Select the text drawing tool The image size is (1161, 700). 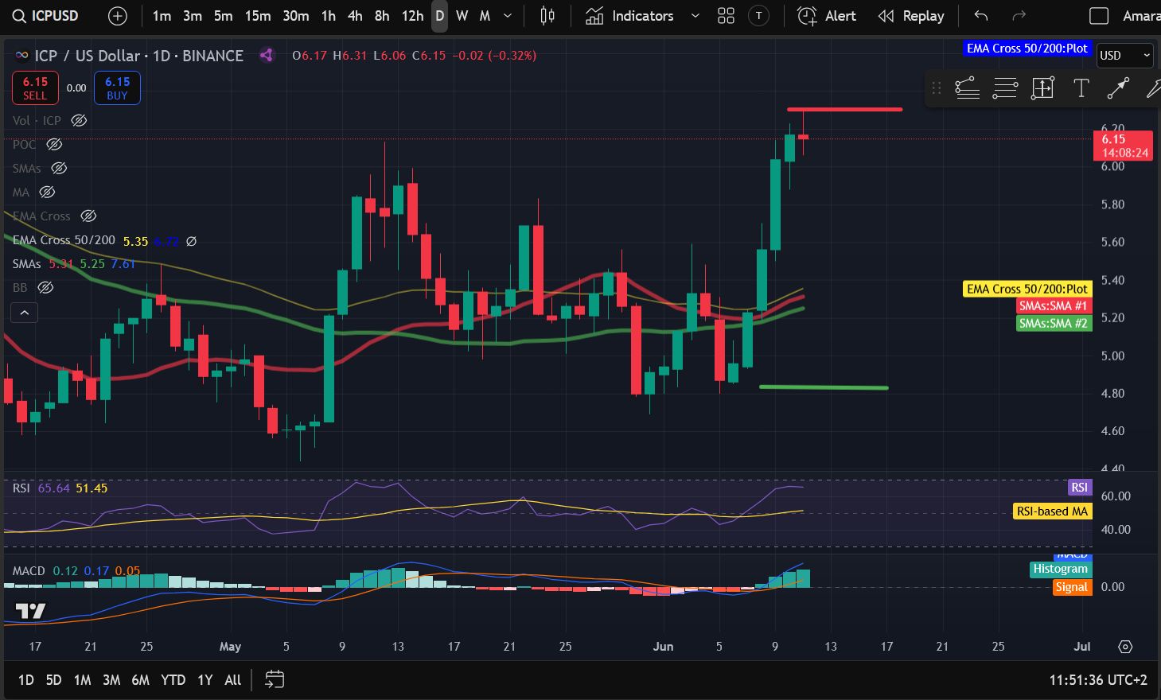tap(1081, 88)
